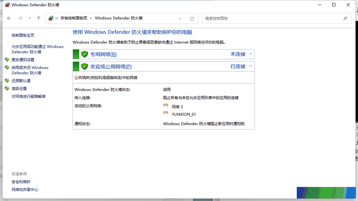The width and height of the screenshot is (358, 201).
Task: Click green shield icon for 专用网络
Action: click(x=84, y=54)
